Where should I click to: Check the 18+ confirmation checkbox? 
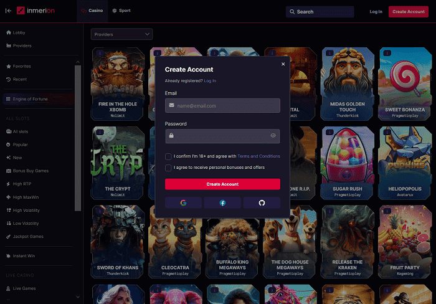(168, 156)
